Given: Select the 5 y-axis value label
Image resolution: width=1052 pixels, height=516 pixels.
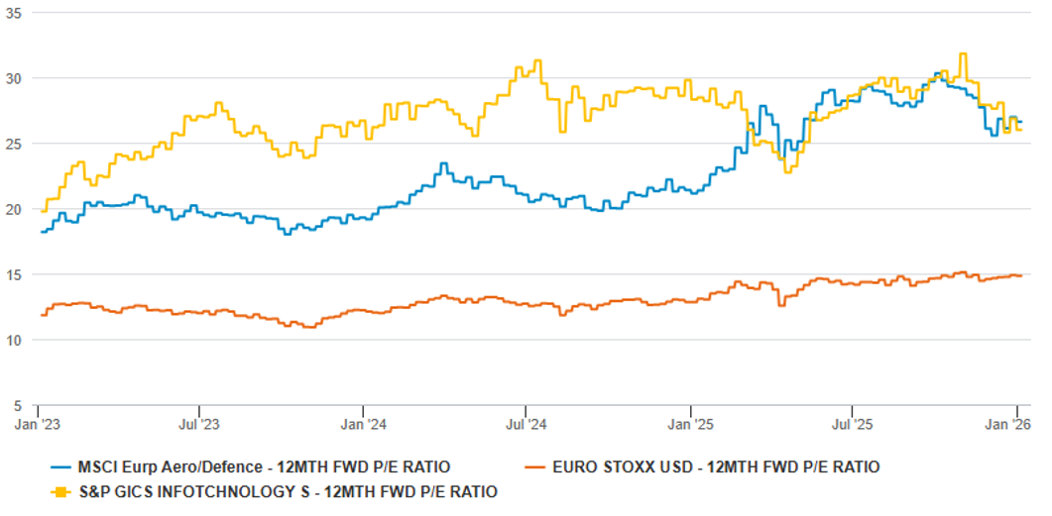Looking at the screenshot, I should click(x=20, y=405).
